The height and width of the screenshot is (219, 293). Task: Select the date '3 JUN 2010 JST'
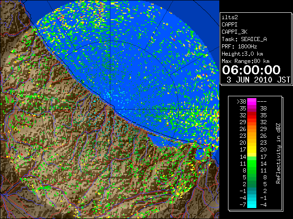[258, 80]
